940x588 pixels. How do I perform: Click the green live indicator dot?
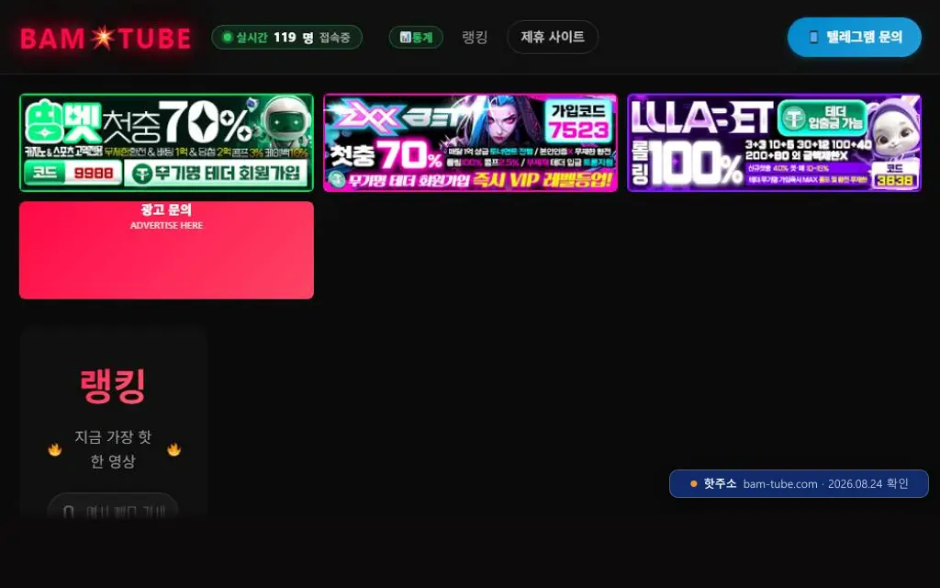(228, 37)
